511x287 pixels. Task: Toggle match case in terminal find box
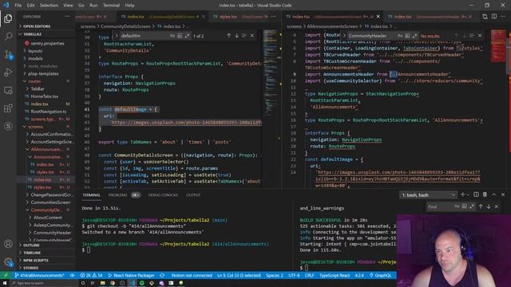[457, 206]
